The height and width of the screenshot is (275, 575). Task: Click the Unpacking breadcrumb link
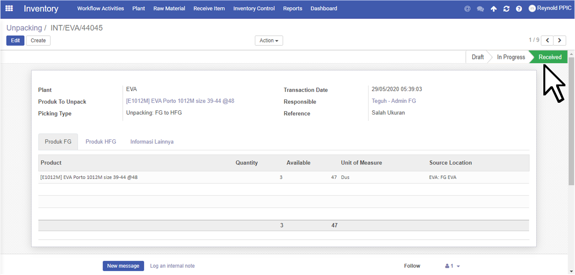pyautogui.click(x=24, y=28)
